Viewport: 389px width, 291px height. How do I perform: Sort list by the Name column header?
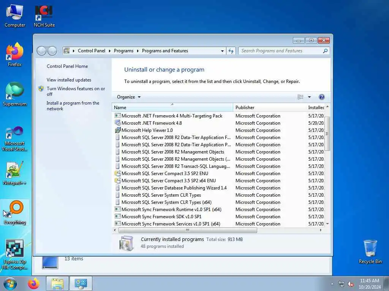pyautogui.click(x=172, y=107)
